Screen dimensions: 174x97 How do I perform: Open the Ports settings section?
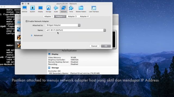point(71,9)
